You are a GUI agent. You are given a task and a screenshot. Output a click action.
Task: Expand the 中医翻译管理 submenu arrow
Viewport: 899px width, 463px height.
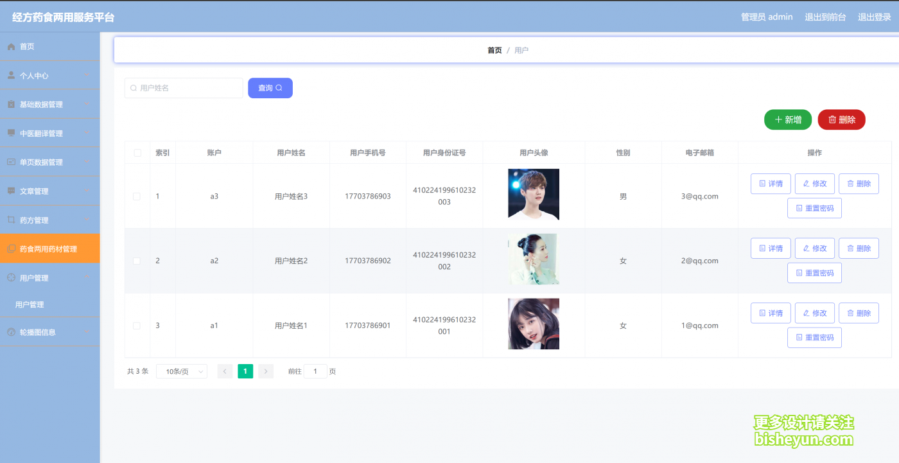tap(87, 133)
